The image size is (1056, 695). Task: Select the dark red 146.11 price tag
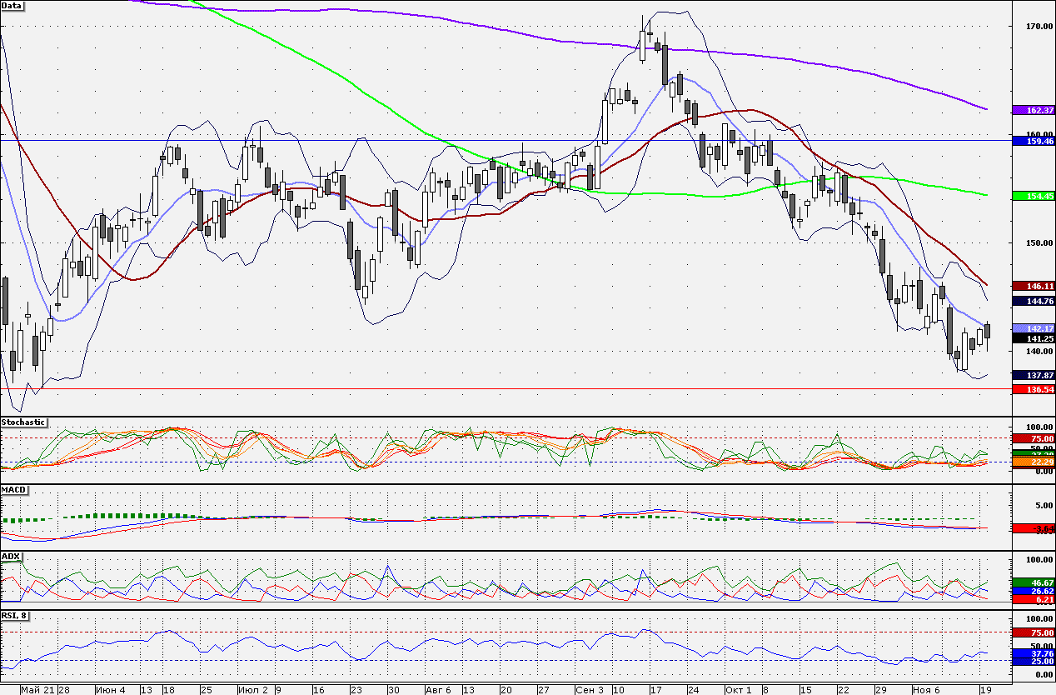pyautogui.click(x=1033, y=285)
